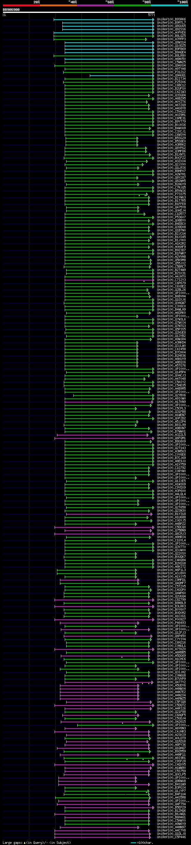Select hit UniRef100_B9FB69

[x=171, y=49]
